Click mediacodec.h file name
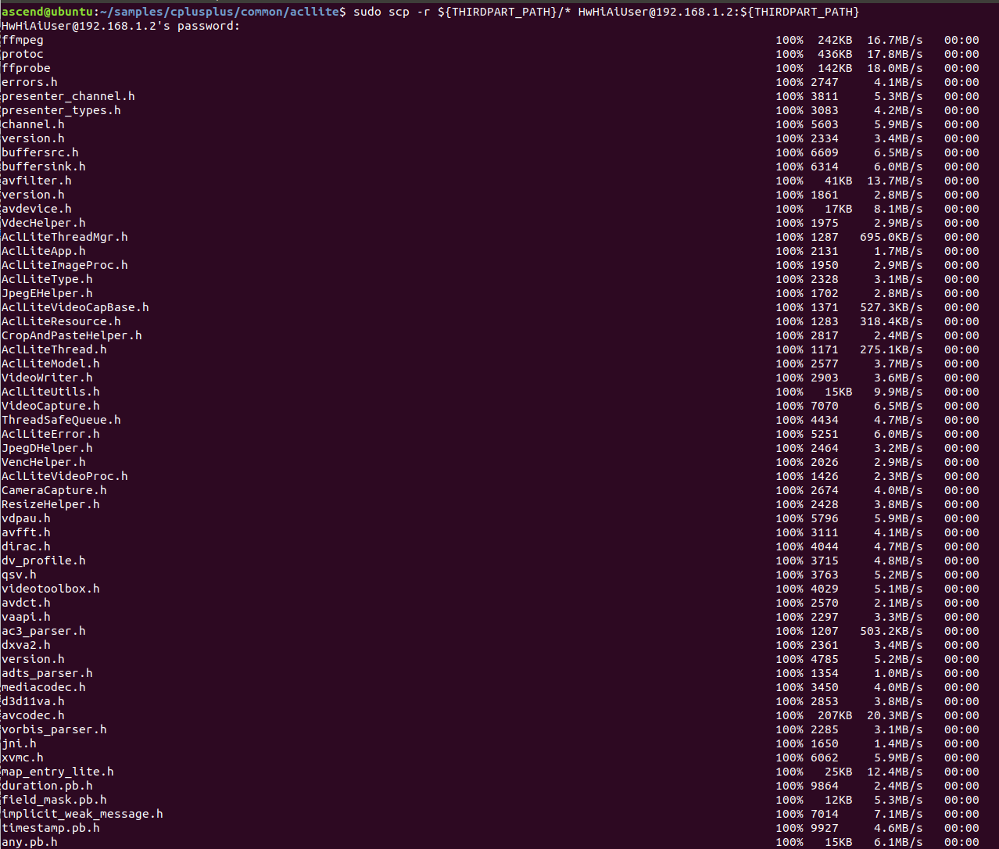 (x=44, y=687)
